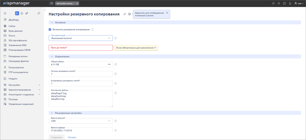
Task: Expand Администрирование menu group
Action: (x=22, y=90)
